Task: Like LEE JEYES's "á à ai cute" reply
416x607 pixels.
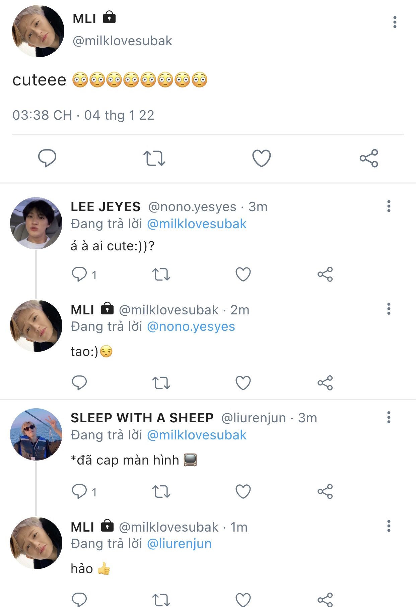Action: 243,275
